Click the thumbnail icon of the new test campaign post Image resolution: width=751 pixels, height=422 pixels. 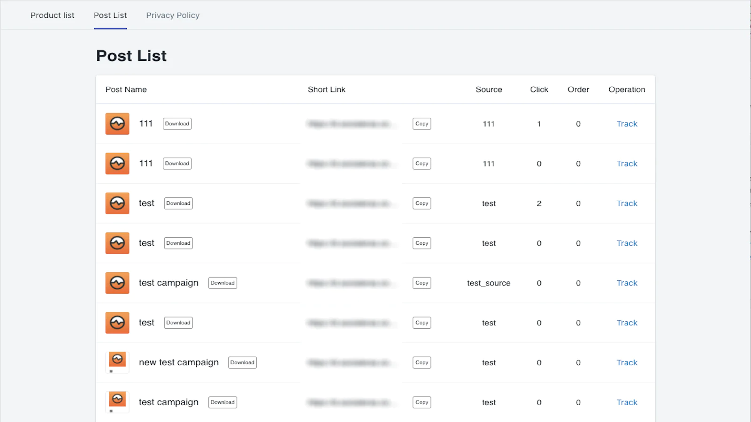tap(117, 362)
